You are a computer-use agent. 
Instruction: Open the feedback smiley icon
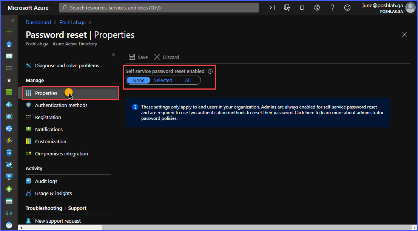347,8
